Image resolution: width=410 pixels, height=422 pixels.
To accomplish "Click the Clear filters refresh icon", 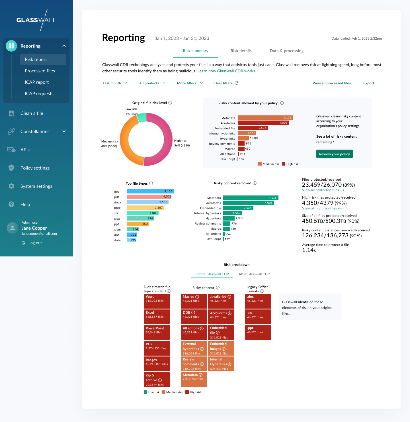I will 237,83.
